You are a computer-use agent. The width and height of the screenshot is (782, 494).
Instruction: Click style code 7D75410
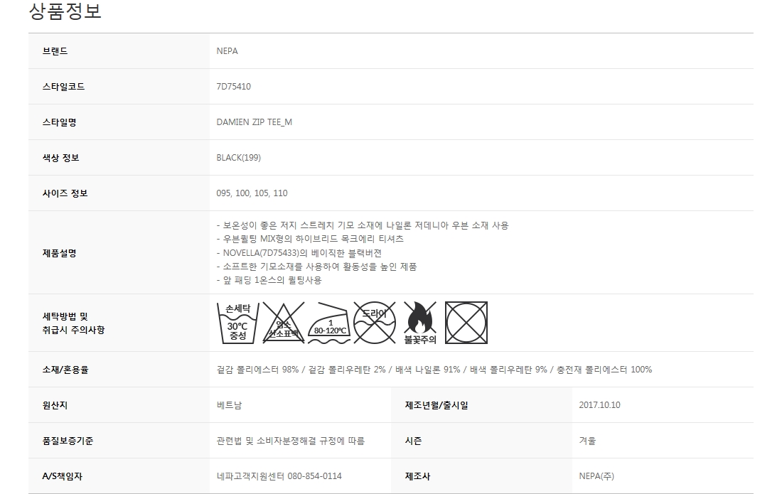(233, 86)
